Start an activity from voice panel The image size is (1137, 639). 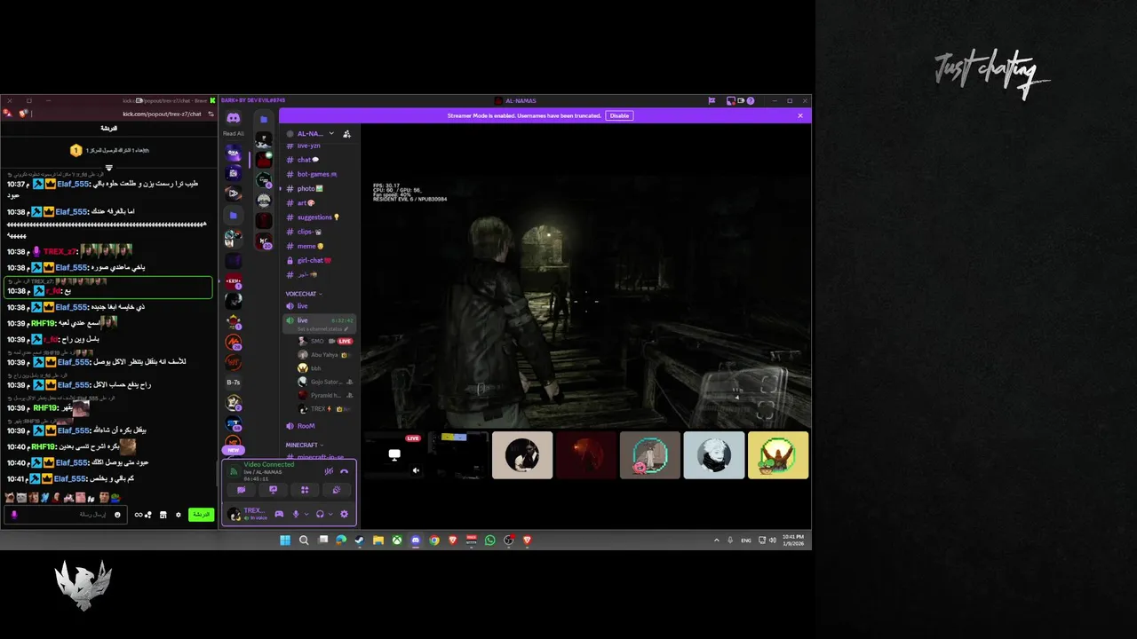[305, 490]
